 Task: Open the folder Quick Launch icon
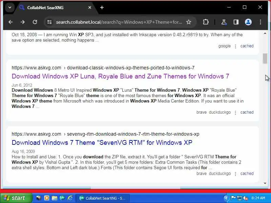(x=55, y=198)
